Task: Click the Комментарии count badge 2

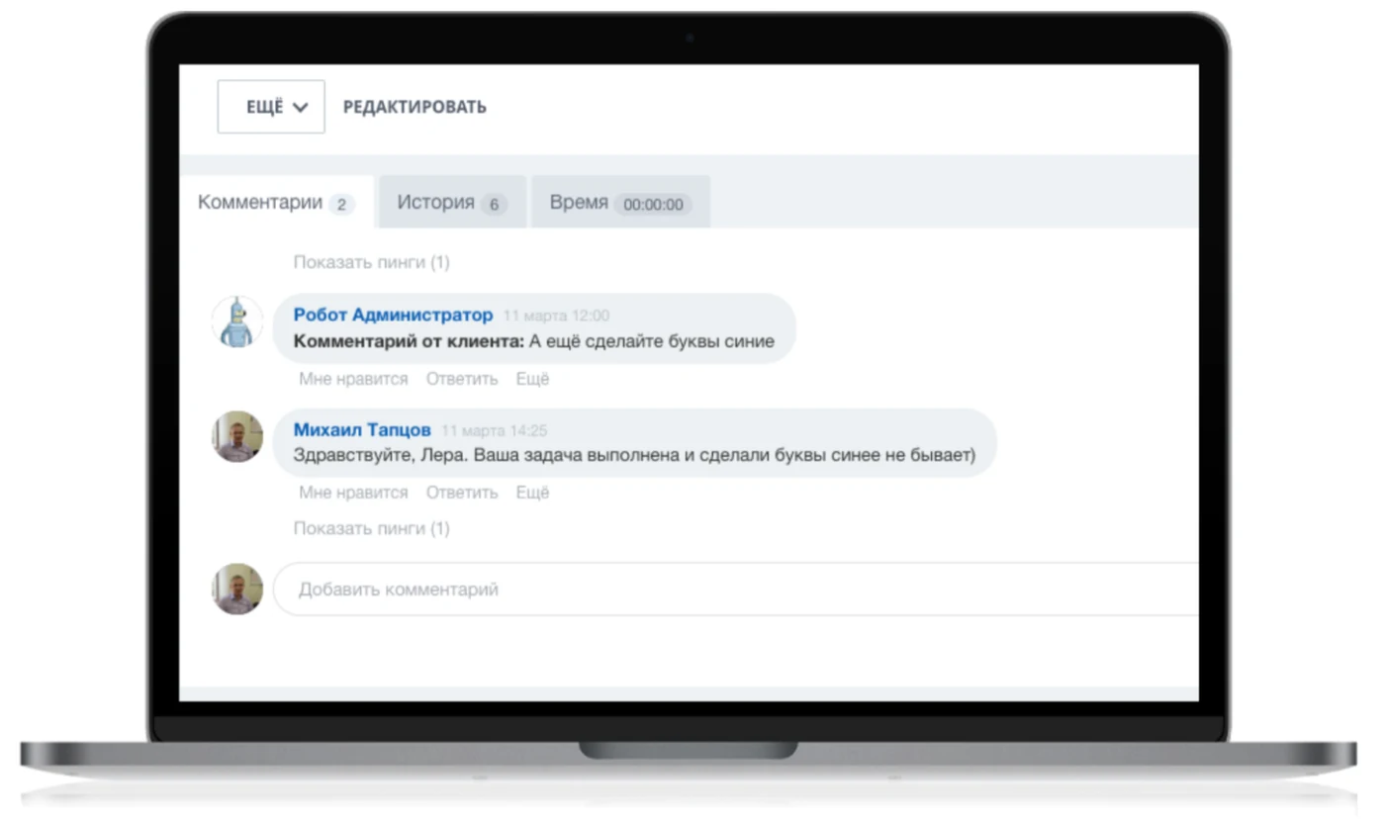Action: tap(341, 205)
